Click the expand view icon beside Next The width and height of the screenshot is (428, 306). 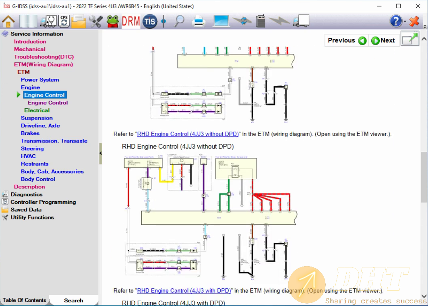[410, 39]
